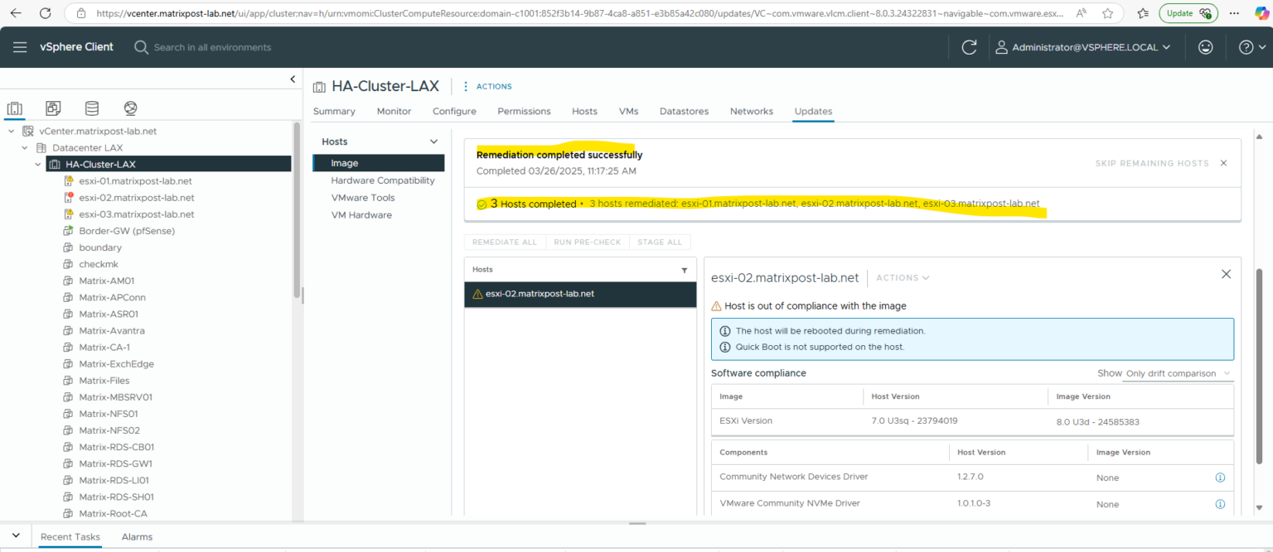Viewport: 1273px width, 552px height.
Task: Open the filter funnel in the Hosts panel
Action: [x=685, y=270]
